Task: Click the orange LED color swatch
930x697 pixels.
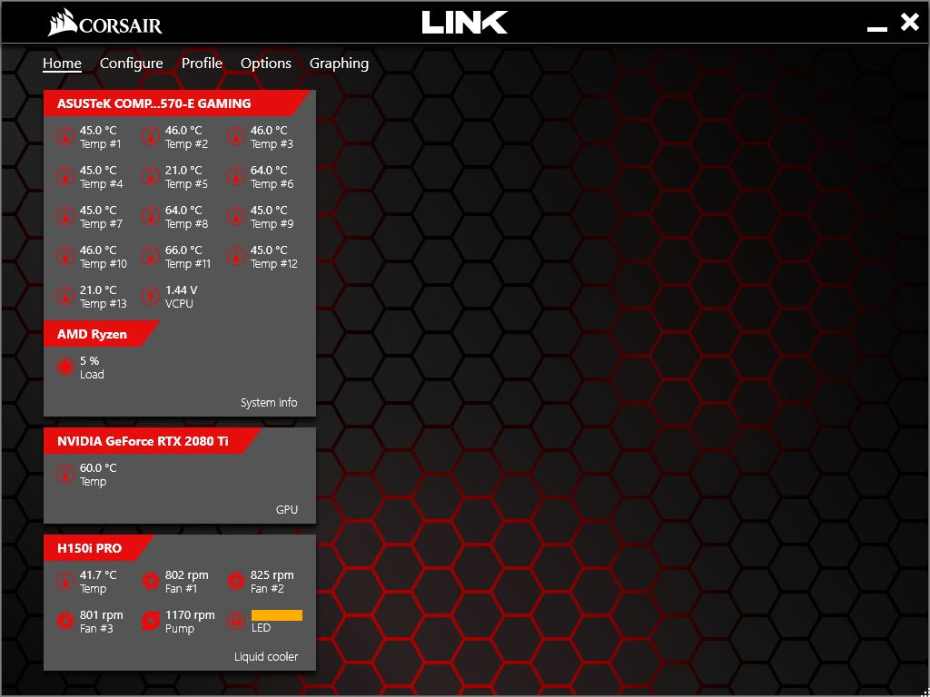Action: (x=277, y=615)
